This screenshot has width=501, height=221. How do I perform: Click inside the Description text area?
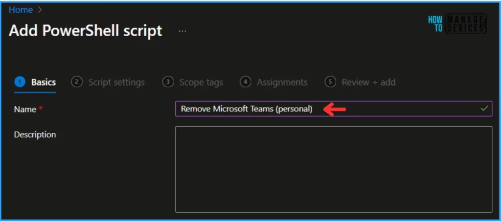(334, 169)
